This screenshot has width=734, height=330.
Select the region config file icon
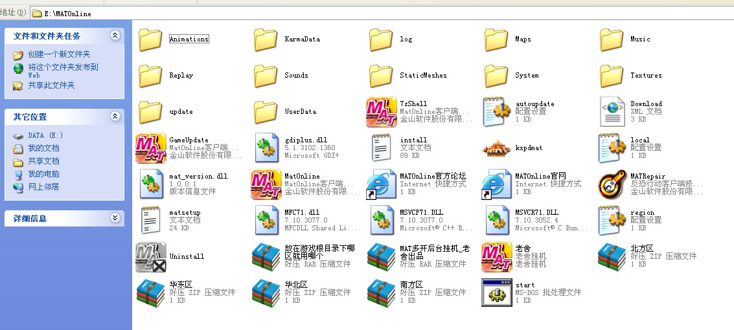click(612, 220)
